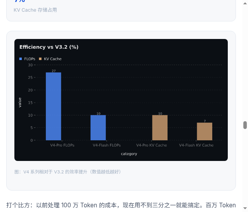Viewport: 248px width, 212px height.
Task: Click the x-axis title 'category'
Action: coord(129,154)
